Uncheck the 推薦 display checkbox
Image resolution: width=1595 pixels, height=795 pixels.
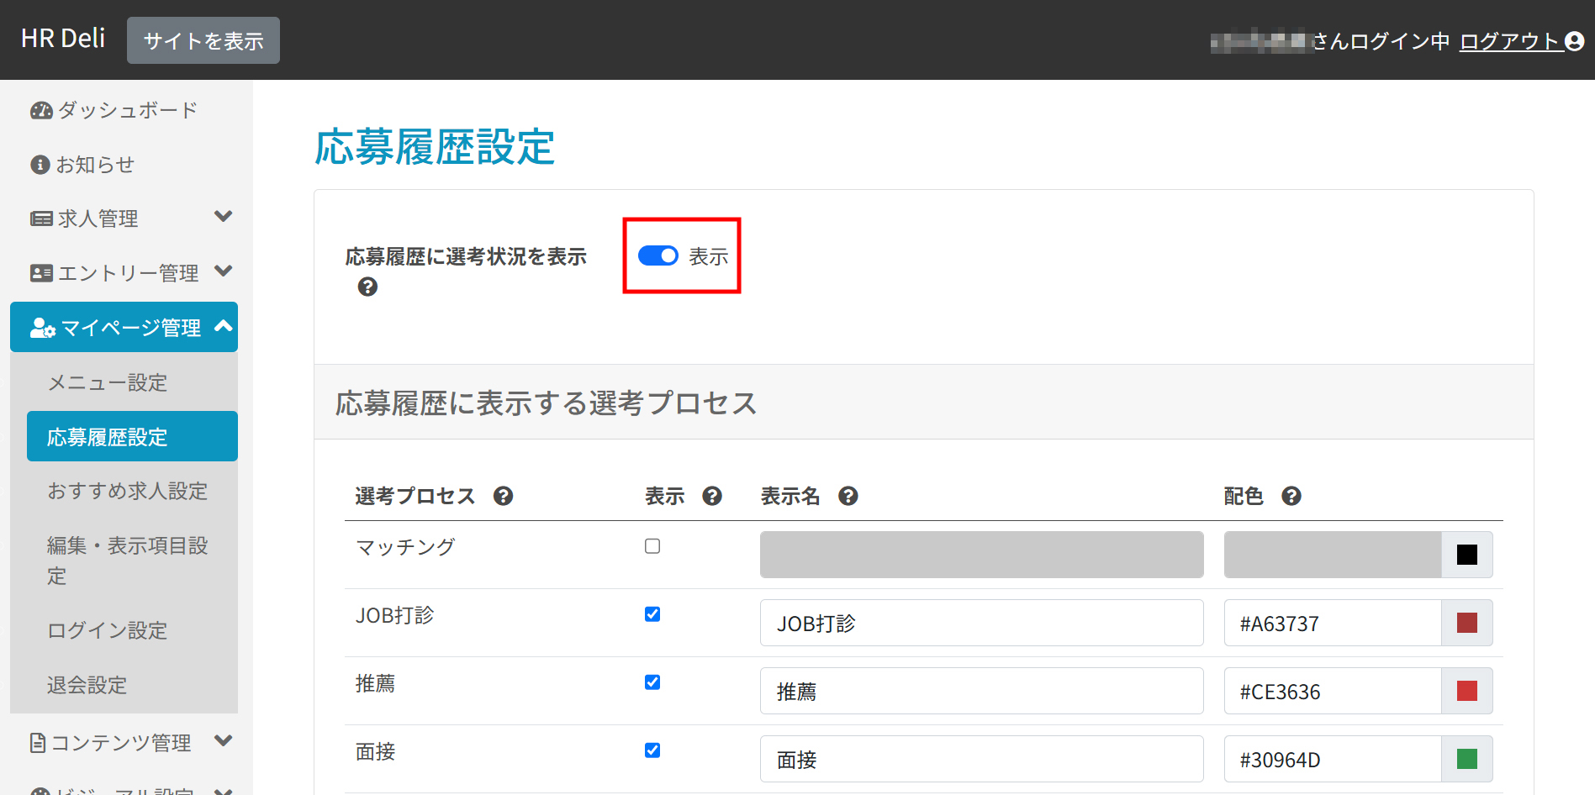(x=652, y=682)
